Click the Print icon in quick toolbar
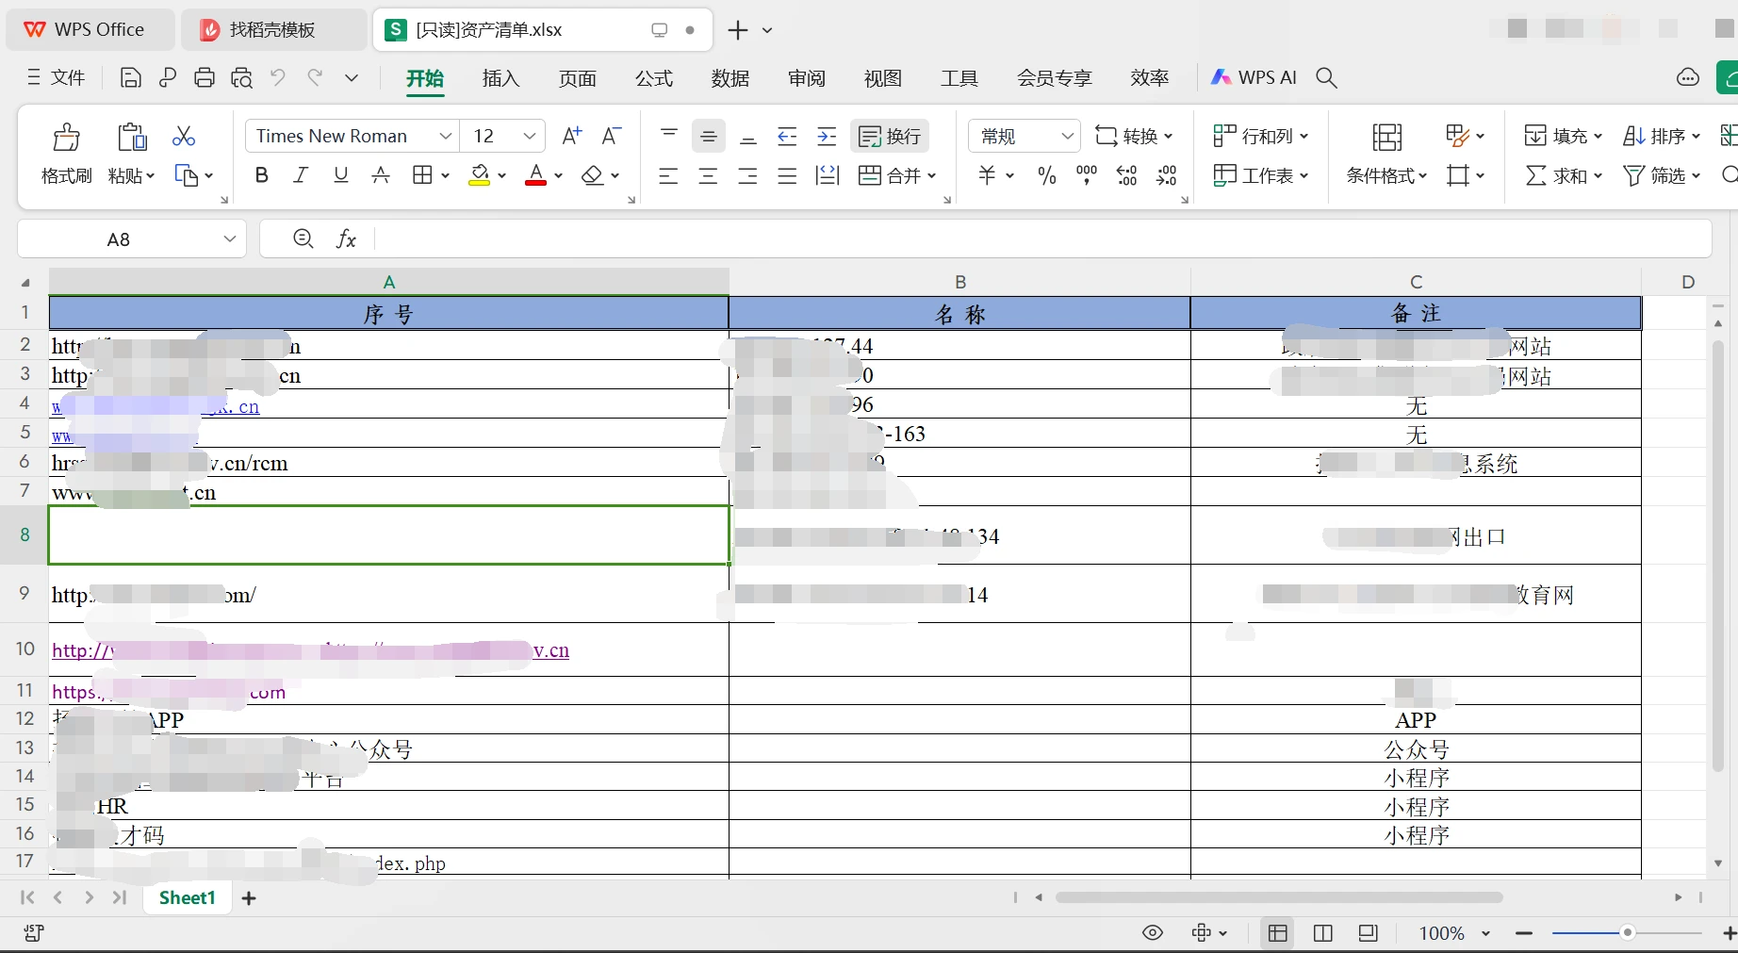Viewport: 1738px width, 953px height. click(205, 78)
